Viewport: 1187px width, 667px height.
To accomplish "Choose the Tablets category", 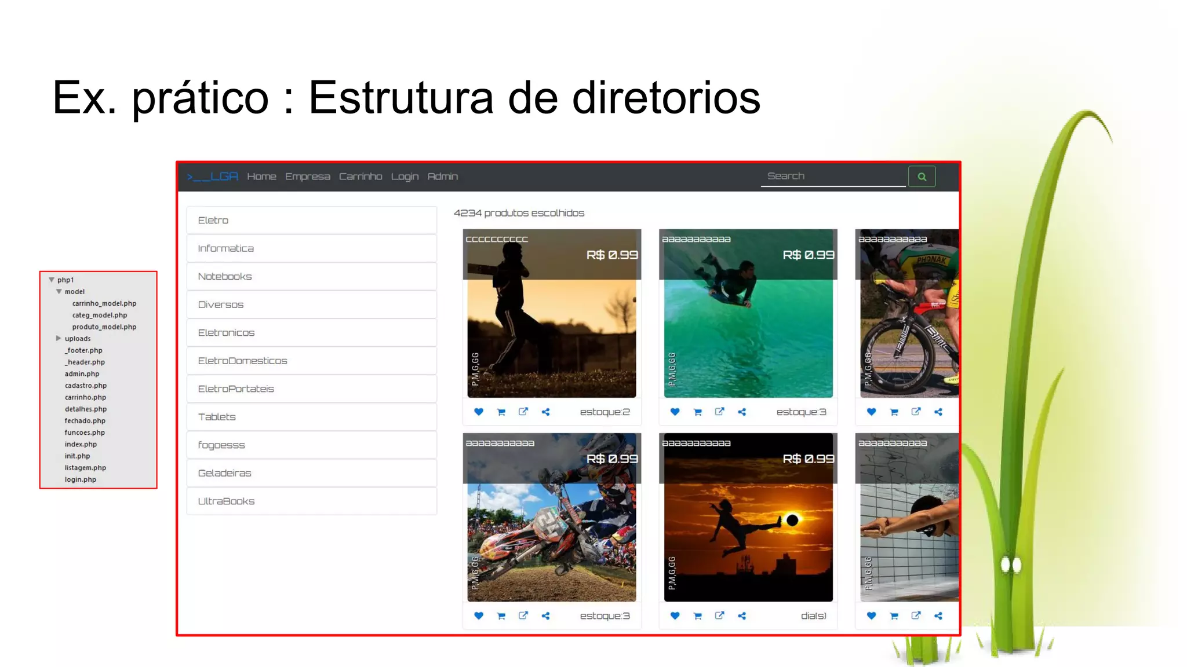I will tap(312, 417).
